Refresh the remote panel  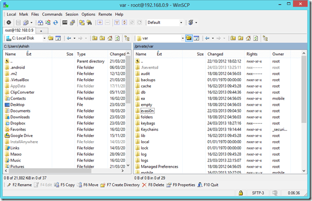[x=256, y=38]
